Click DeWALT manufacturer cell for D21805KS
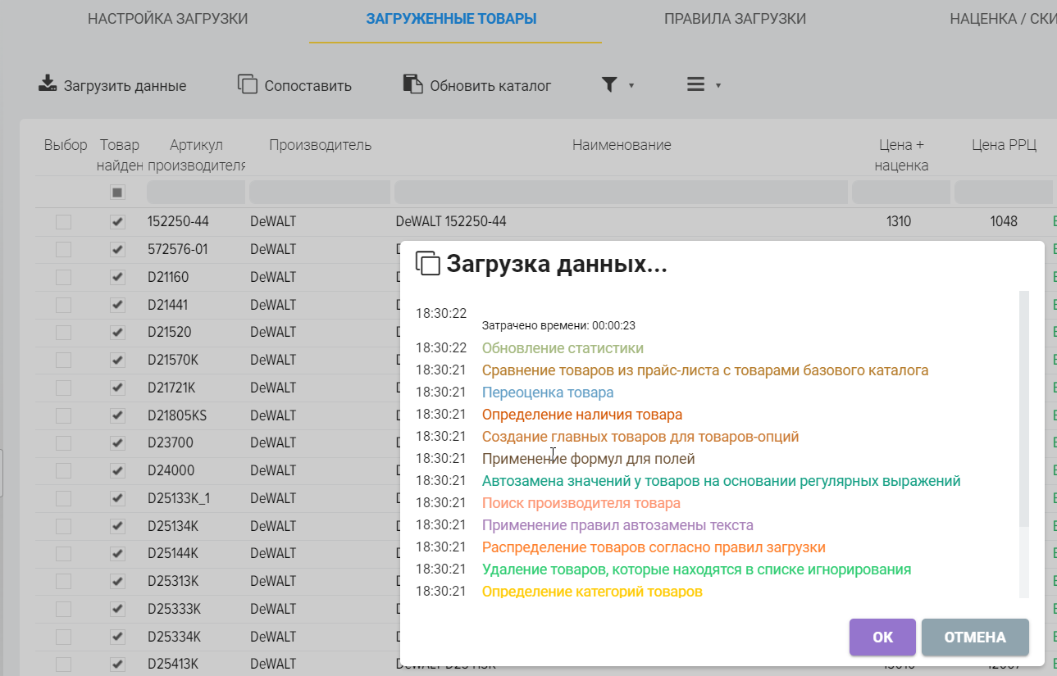 [273, 415]
